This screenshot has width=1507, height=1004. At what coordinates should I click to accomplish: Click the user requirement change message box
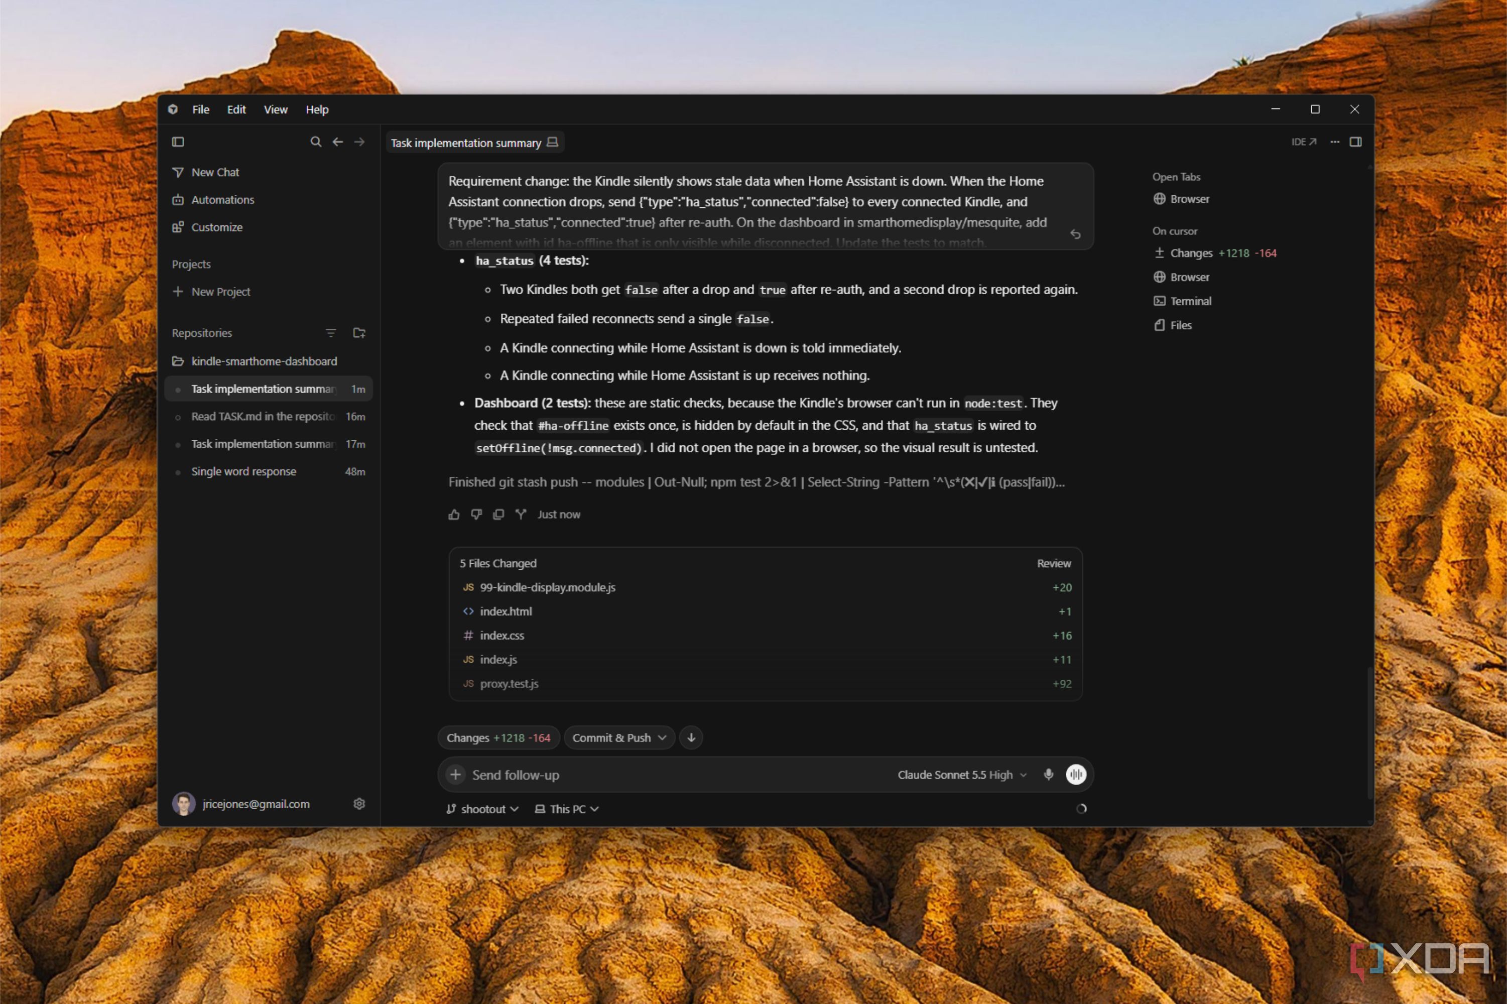pos(766,206)
